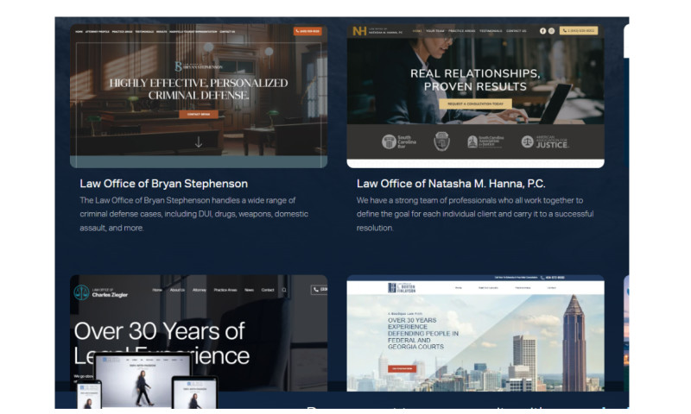Click the NH logo on Natasha Hanna site

click(x=358, y=31)
